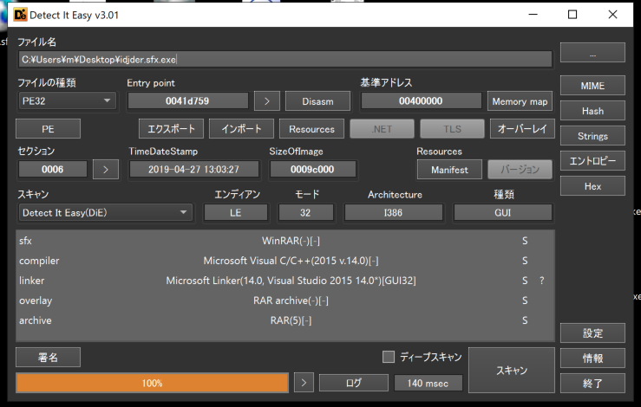Viewport: 641px width, 407px height.
Task: Click the disabled .NET button
Action: click(x=382, y=129)
